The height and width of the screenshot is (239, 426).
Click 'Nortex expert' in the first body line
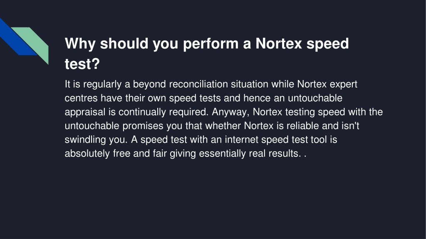point(327,84)
